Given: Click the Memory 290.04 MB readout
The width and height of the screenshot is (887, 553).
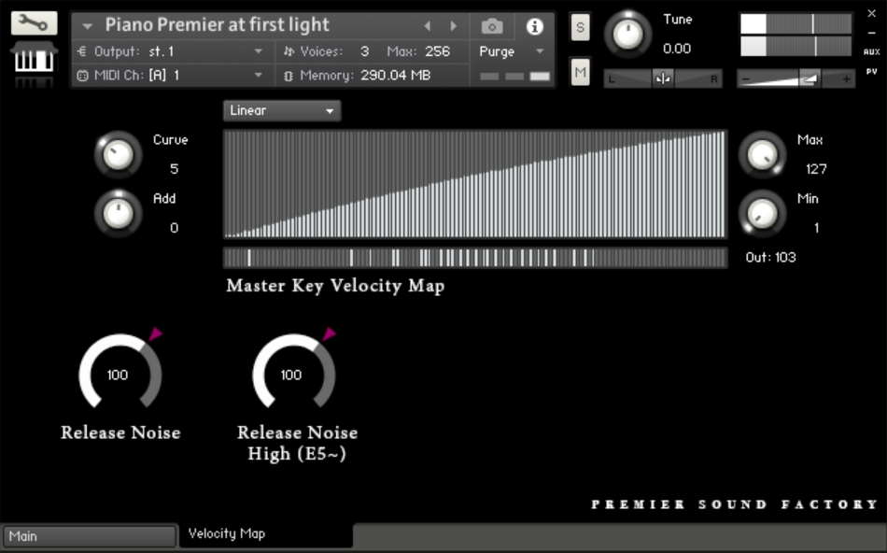Looking at the screenshot, I should tap(396, 76).
